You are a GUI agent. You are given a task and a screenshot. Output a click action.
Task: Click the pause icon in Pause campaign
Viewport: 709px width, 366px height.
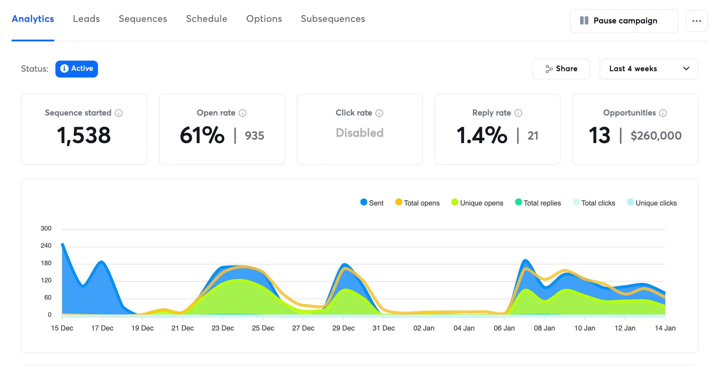click(584, 21)
